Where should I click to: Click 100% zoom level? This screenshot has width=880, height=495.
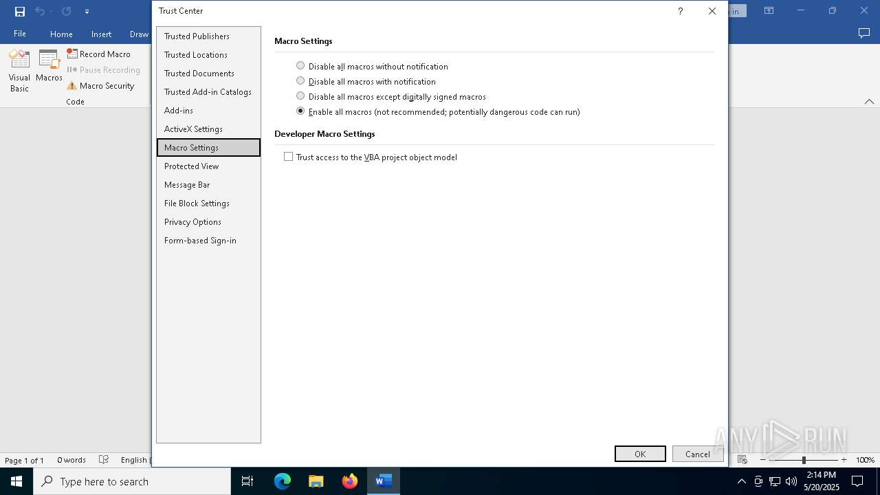(x=865, y=460)
